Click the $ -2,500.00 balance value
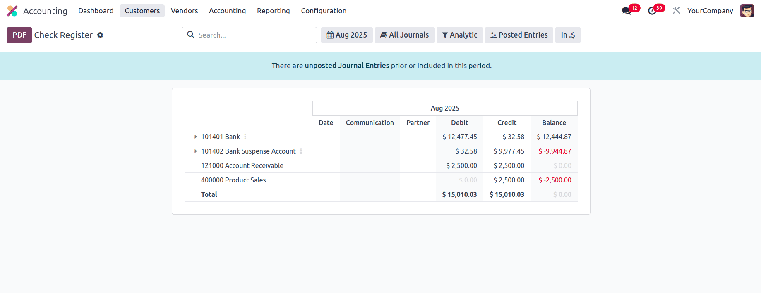This screenshot has width=761, height=293. pos(555,180)
